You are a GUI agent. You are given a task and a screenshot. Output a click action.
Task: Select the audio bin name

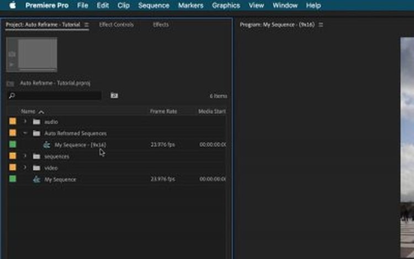pyautogui.click(x=51, y=122)
